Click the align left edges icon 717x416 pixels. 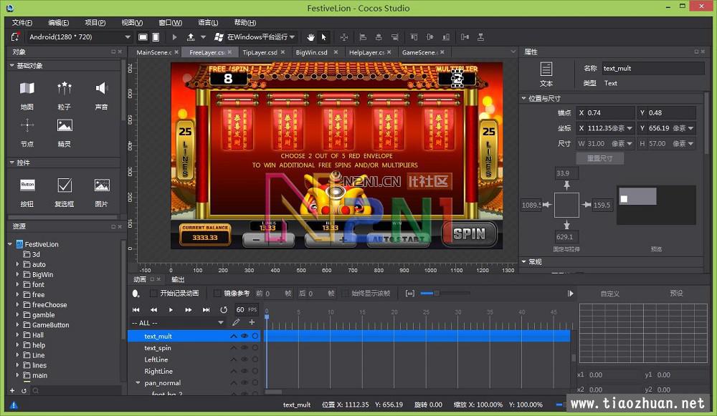(363, 37)
